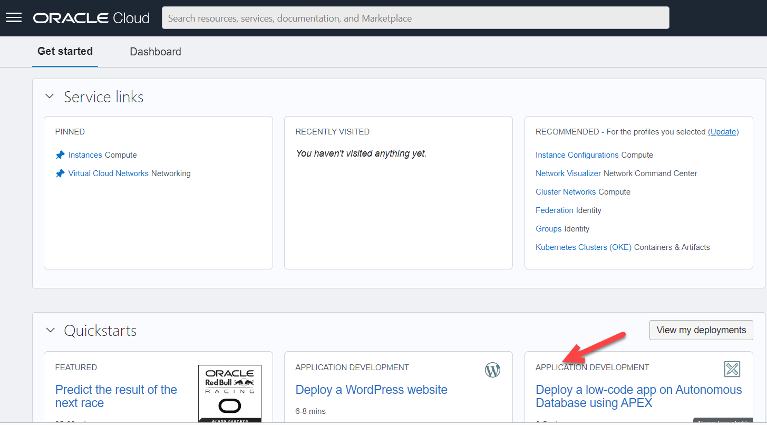Click the WordPress logo icon
This screenshot has height=425, width=767.
(x=492, y=370)
